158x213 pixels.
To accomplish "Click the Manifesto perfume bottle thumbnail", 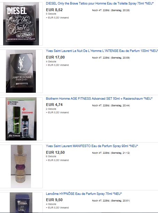I will click(21, 166).
